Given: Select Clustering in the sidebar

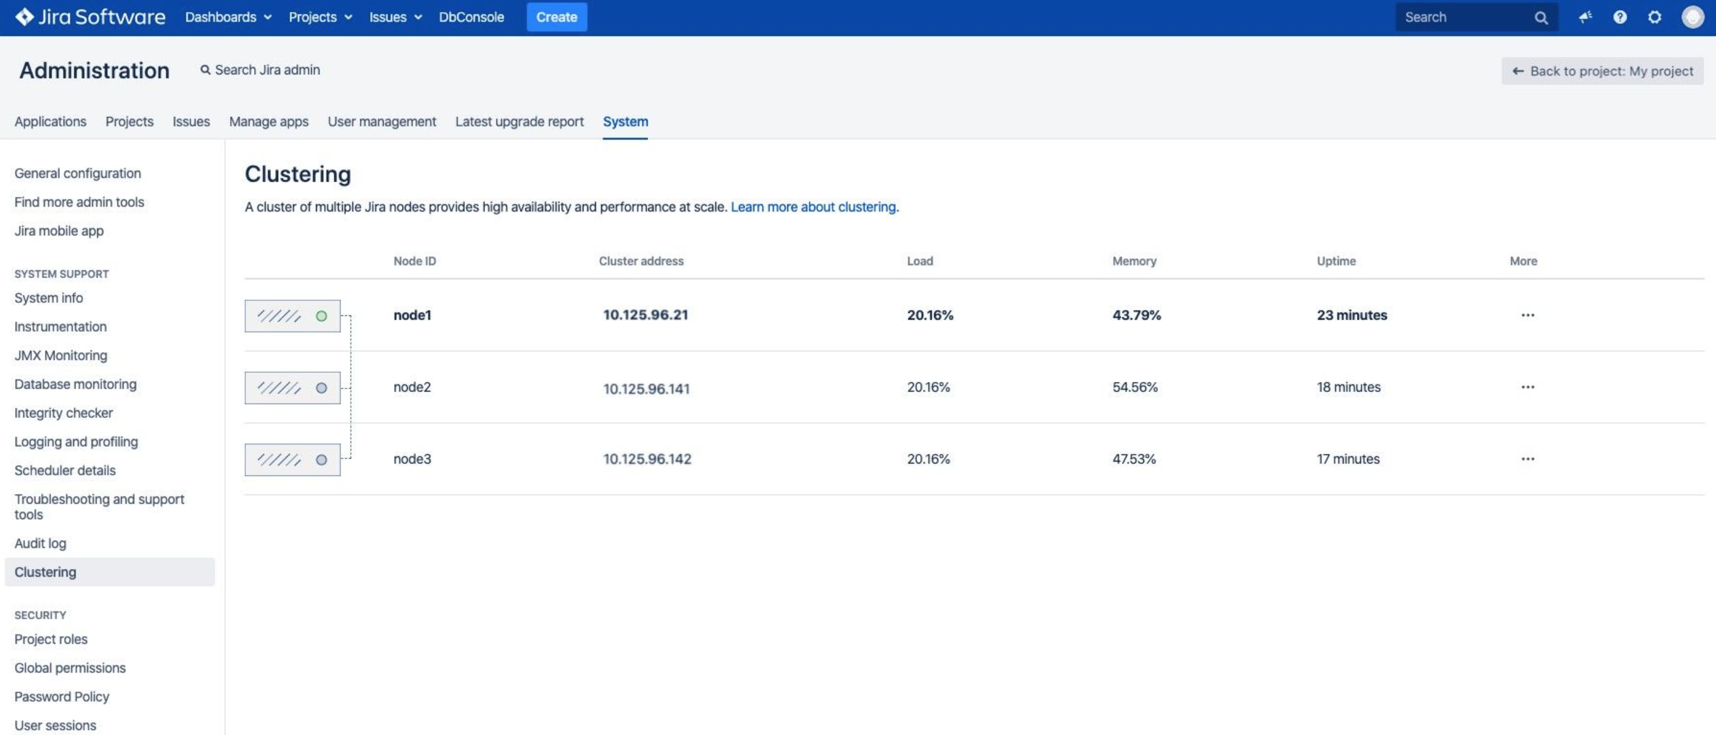Looking at the screenshot, I should click(110, 572).
